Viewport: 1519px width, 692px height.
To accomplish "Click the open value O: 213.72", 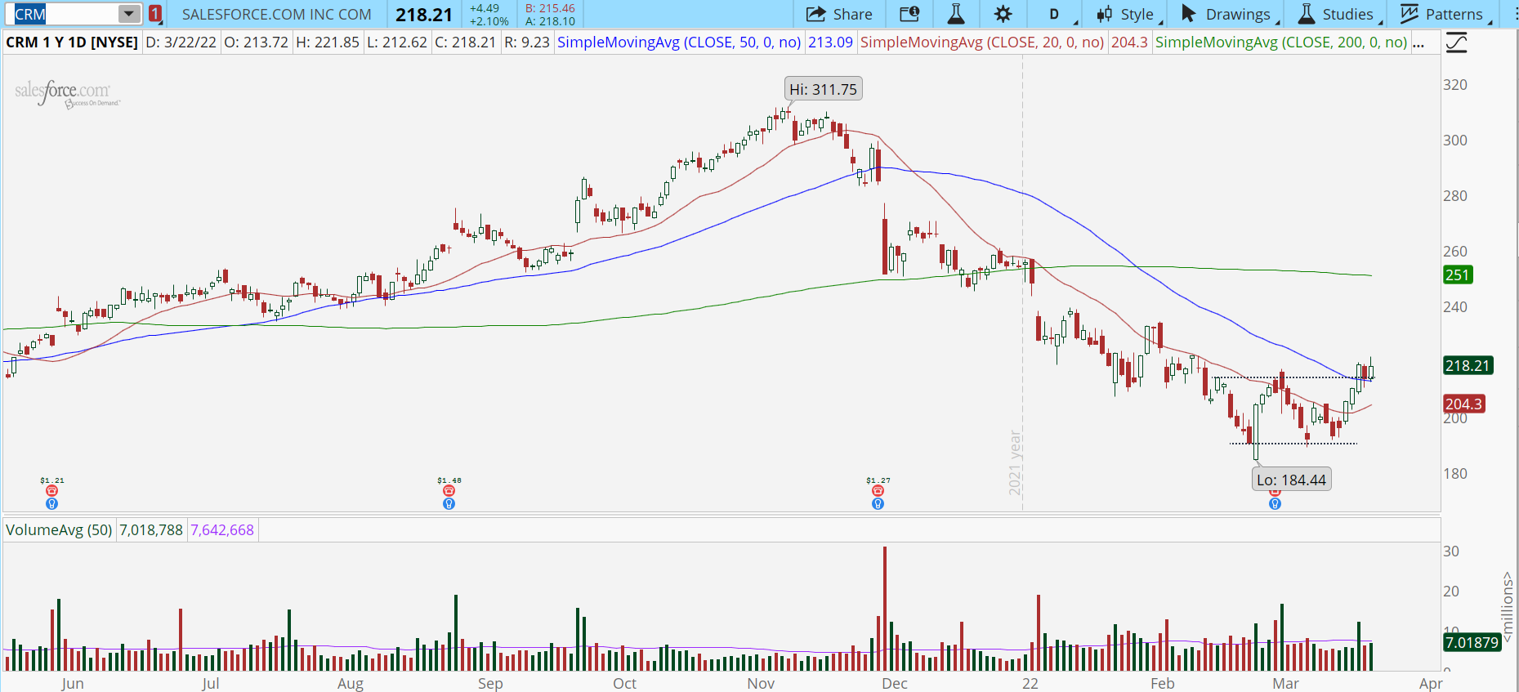I will (257, 42).
